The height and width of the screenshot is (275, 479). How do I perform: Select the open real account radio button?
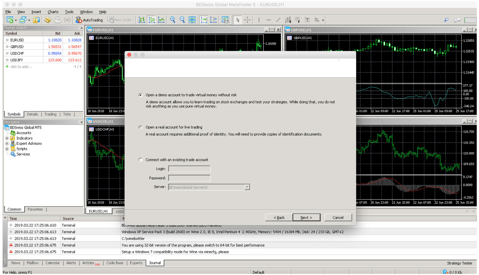(140, 127)
